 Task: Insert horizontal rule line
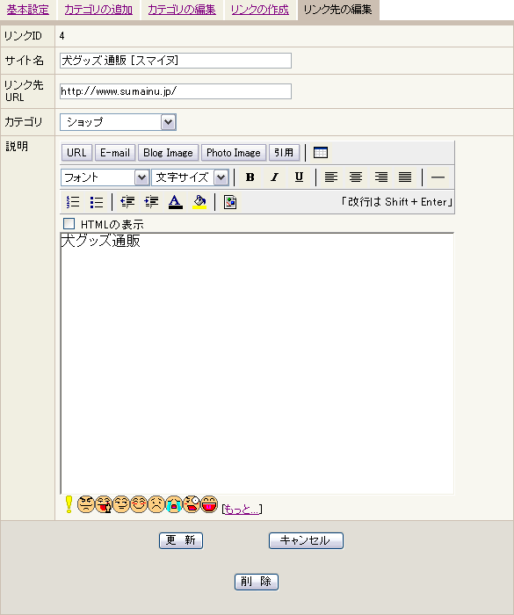438,177
